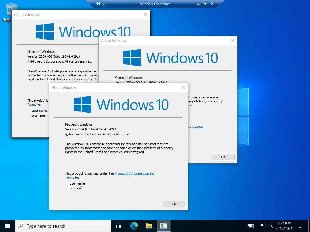Click the Windows 10 logo in front dialog
Image resolution: width=310 pixels, height=232 pixels.
pyautogui.click(x=121, y=105)
